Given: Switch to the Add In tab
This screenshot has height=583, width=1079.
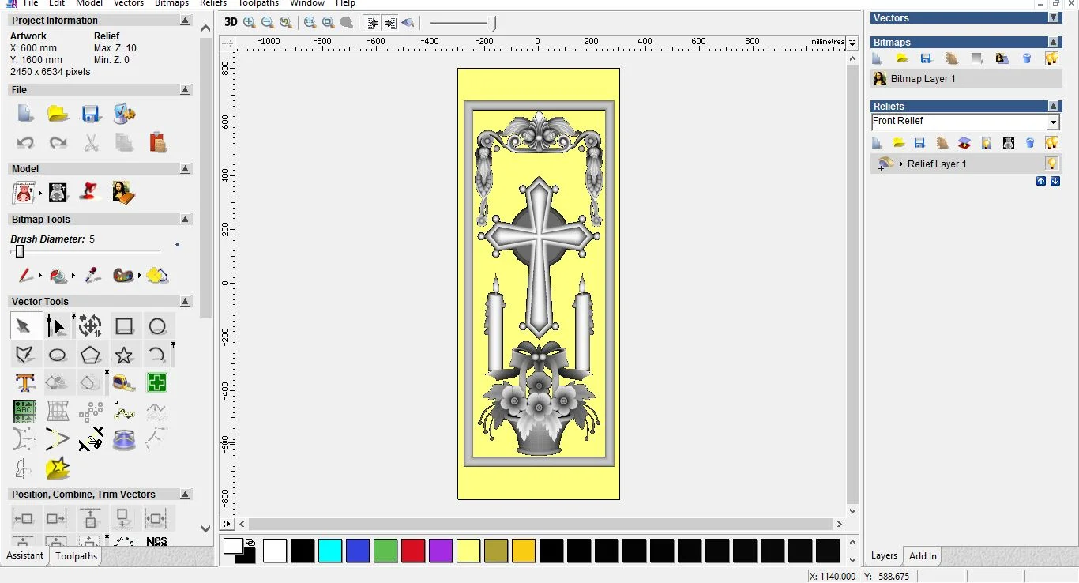Looking at the screenshot, I should tap(922, 556).
